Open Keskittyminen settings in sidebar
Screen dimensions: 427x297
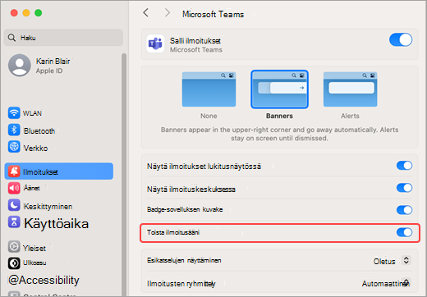(59, 206)
